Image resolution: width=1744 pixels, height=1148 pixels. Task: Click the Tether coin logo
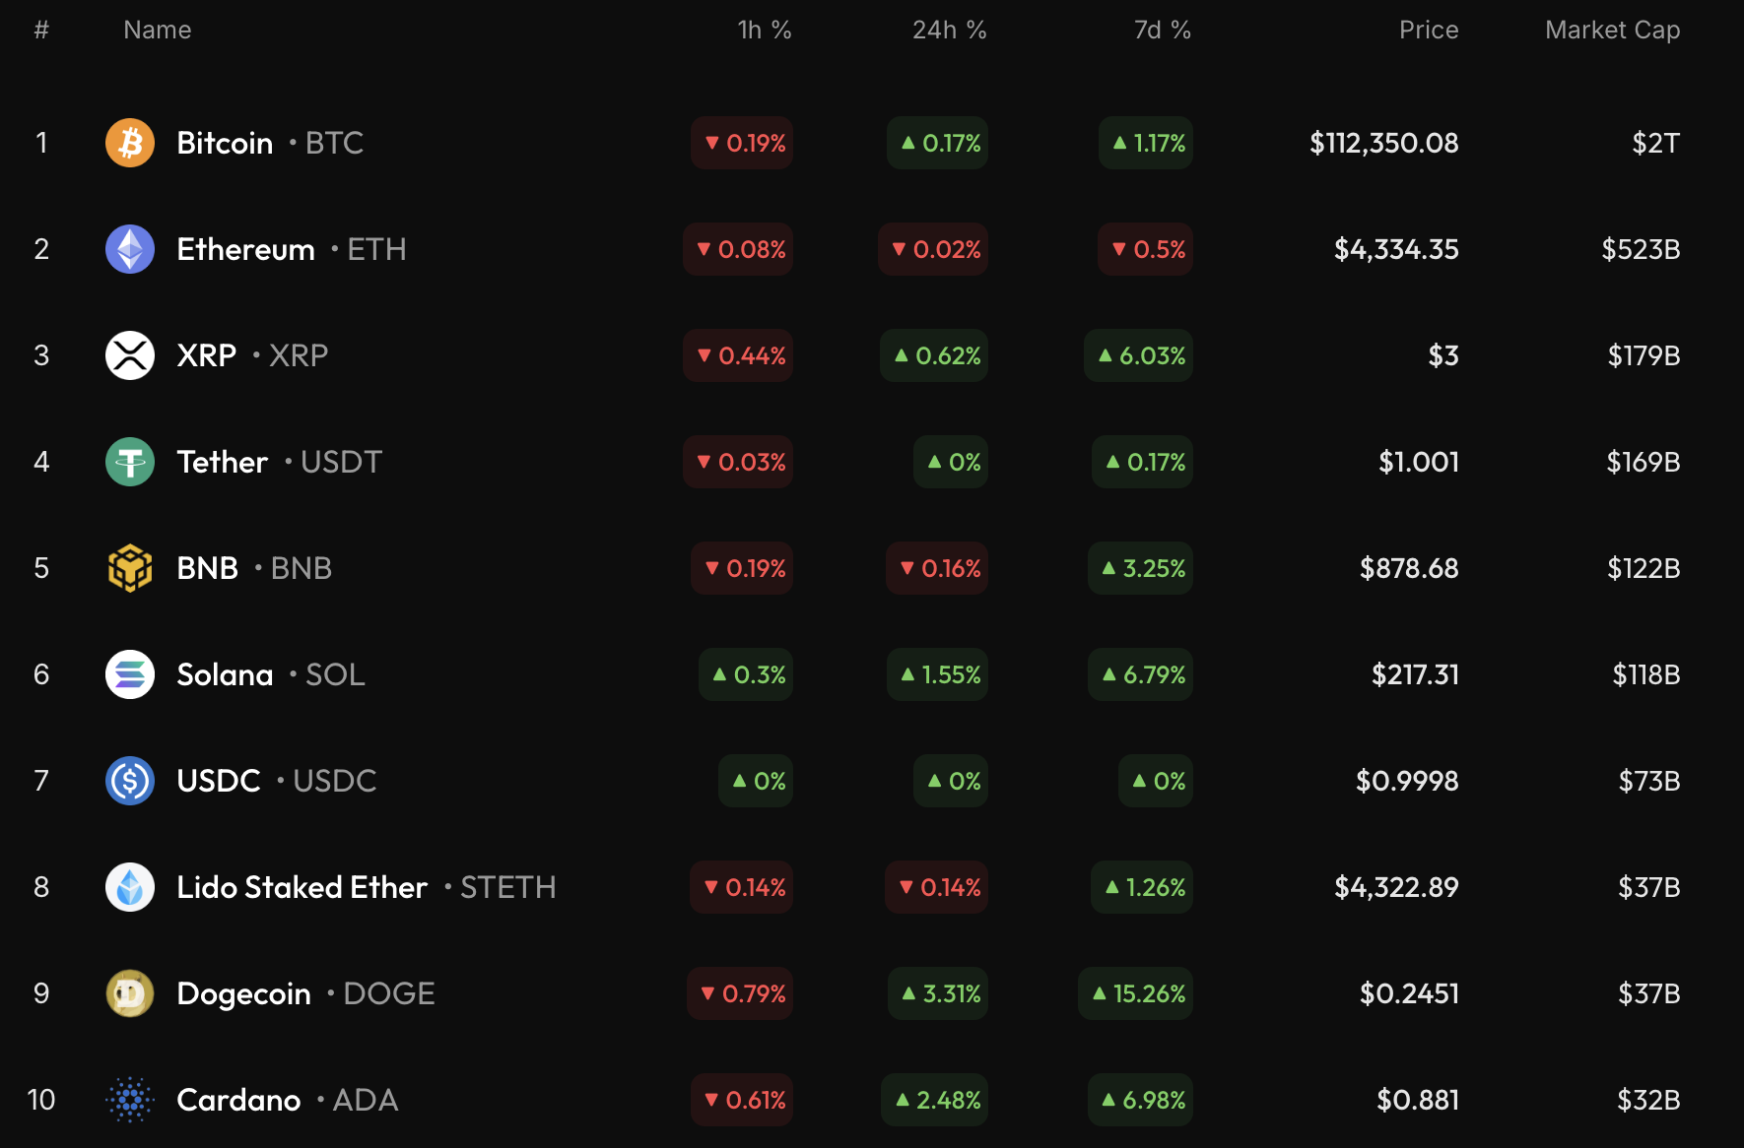pyautogui.click(x=130, y=462)
